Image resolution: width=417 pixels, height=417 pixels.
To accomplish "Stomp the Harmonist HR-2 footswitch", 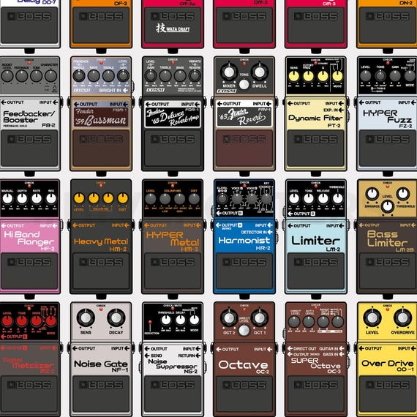I will pyautogui.click(x=244, y=271).
